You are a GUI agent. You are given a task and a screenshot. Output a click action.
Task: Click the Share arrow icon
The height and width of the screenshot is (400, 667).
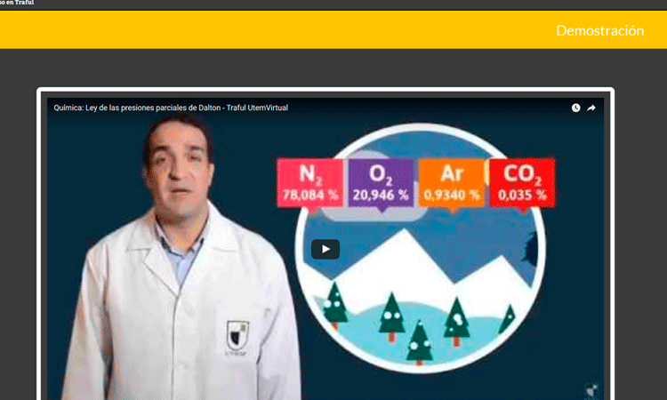591,108
